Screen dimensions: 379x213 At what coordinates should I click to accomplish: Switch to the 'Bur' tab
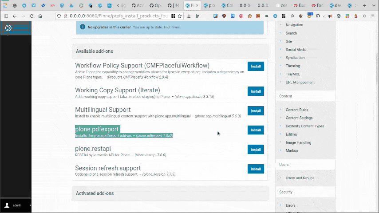click(300, 5)
